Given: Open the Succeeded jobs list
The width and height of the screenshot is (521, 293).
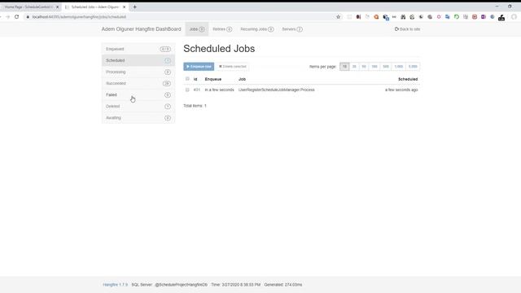Looking at the screenshot, I should point(138,83).
